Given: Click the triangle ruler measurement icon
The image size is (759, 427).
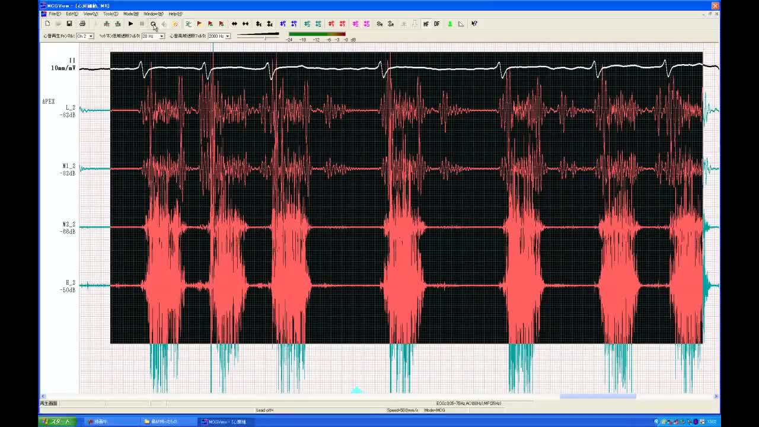Looking at the screenshot, I should 461,24.
